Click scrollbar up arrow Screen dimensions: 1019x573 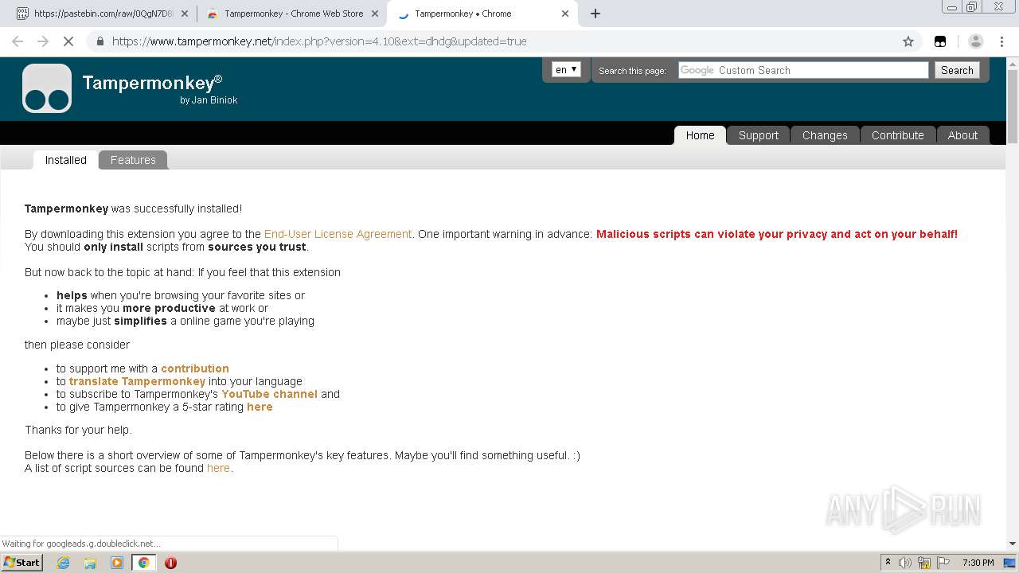point(1013,62)
